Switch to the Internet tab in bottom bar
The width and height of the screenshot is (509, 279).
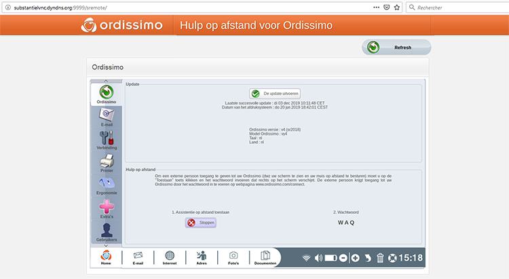(x=169, y=257)
